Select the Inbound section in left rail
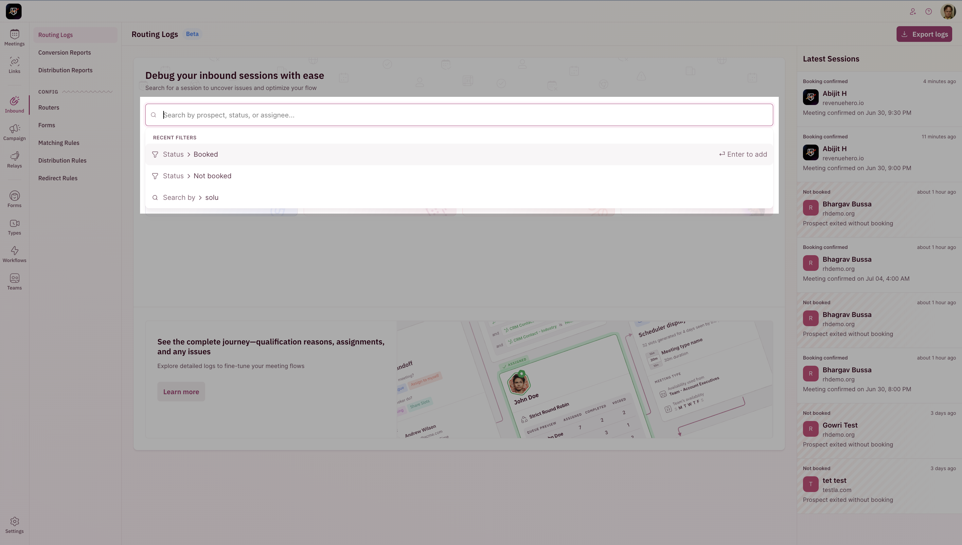The width and height of the screenshot is (962, 545). point(14,105)
